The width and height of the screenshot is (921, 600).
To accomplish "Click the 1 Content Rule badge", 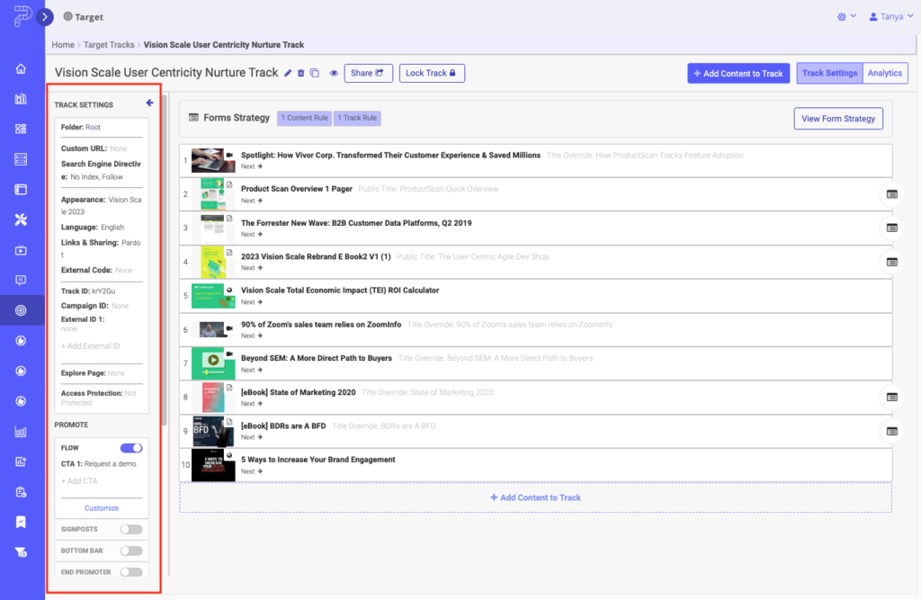I will pyautogui.click(x=304, y=118).
